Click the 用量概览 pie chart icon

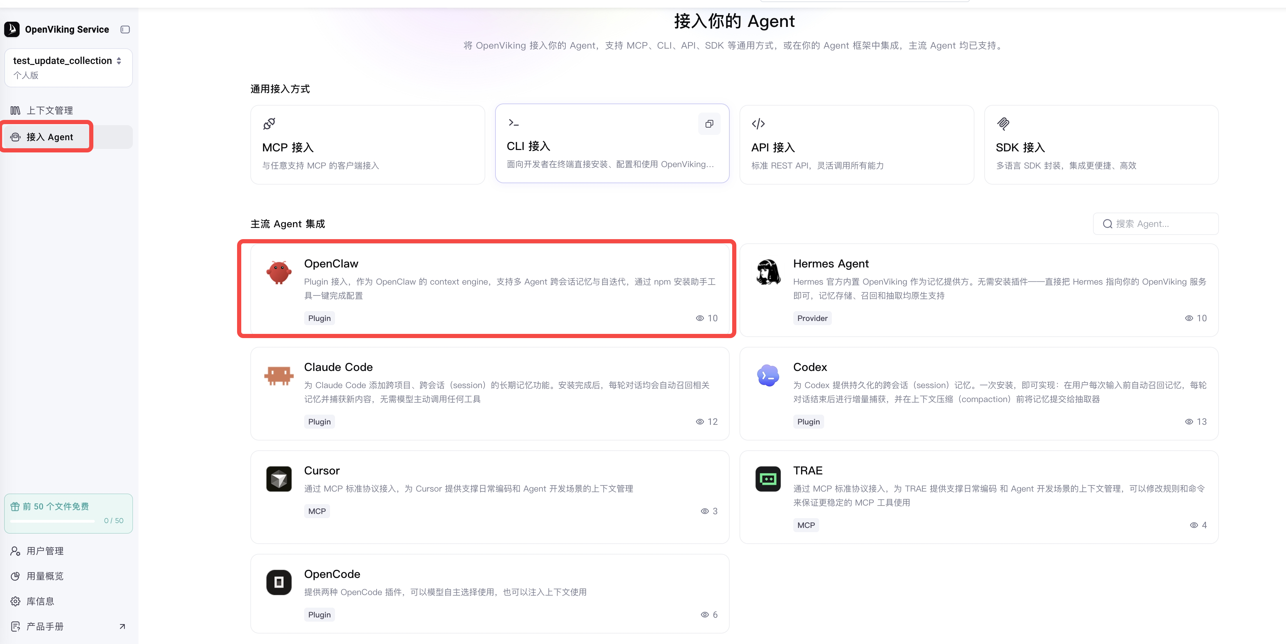click(x=15, y=576)
